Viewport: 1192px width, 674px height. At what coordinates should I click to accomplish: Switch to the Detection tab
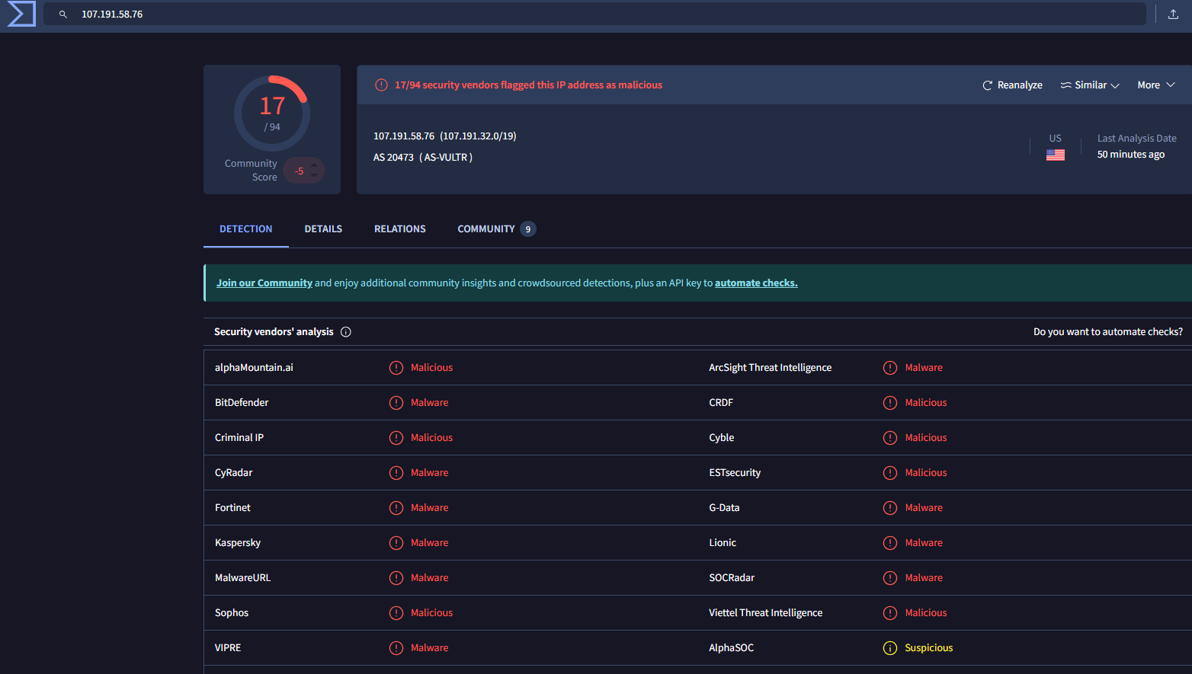click(x=245, y=229)
